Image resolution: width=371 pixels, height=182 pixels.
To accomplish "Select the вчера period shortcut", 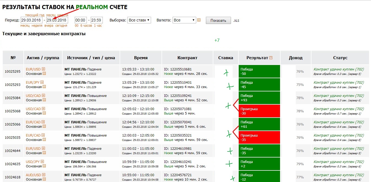I will (49, 26).
